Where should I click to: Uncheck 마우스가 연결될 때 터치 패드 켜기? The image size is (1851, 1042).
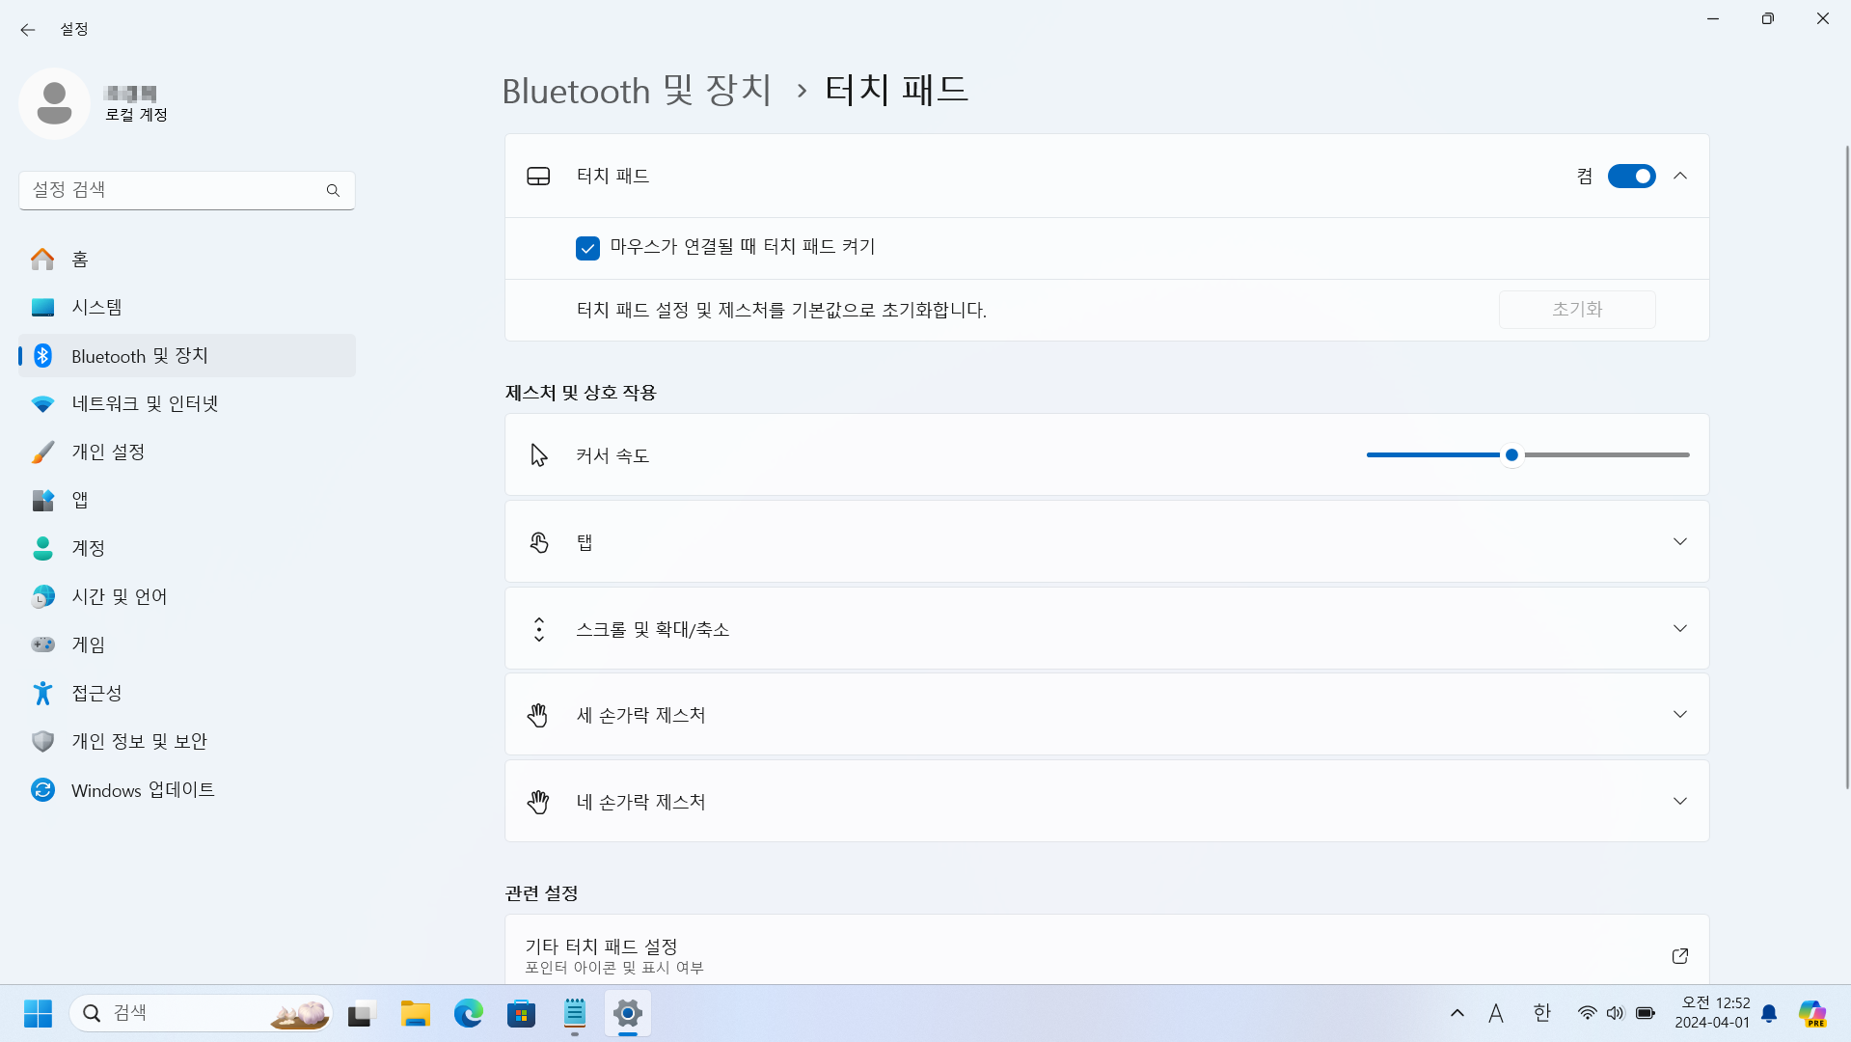click(x=587, y=248)
